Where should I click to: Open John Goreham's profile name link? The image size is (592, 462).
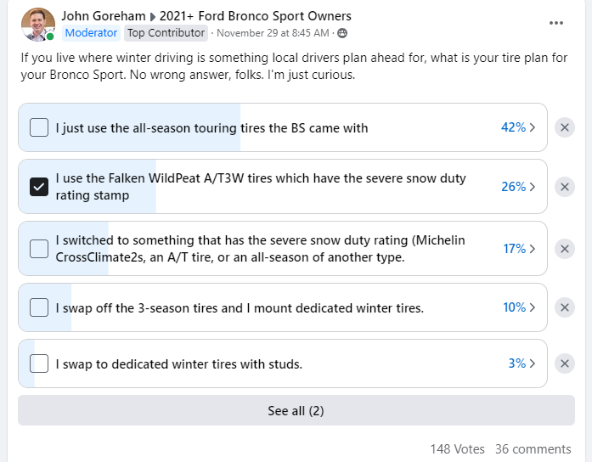(104, 16)
